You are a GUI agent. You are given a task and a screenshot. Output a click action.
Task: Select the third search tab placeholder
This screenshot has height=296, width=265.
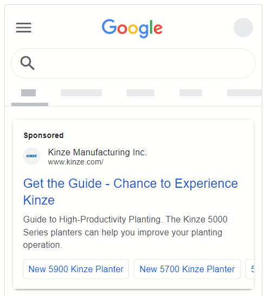(x=140, y=93)
